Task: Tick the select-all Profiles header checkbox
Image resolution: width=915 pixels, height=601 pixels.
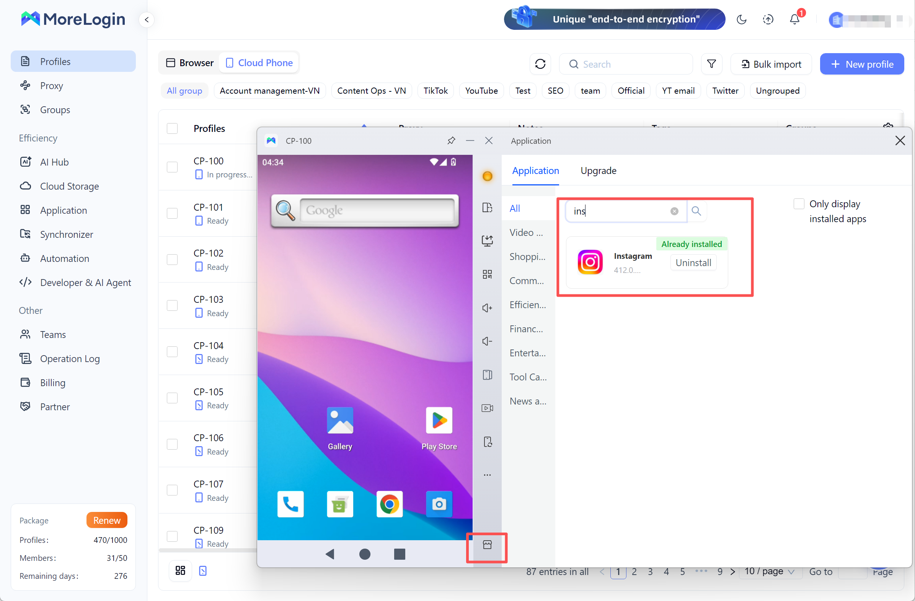Action: click(172, 128)
